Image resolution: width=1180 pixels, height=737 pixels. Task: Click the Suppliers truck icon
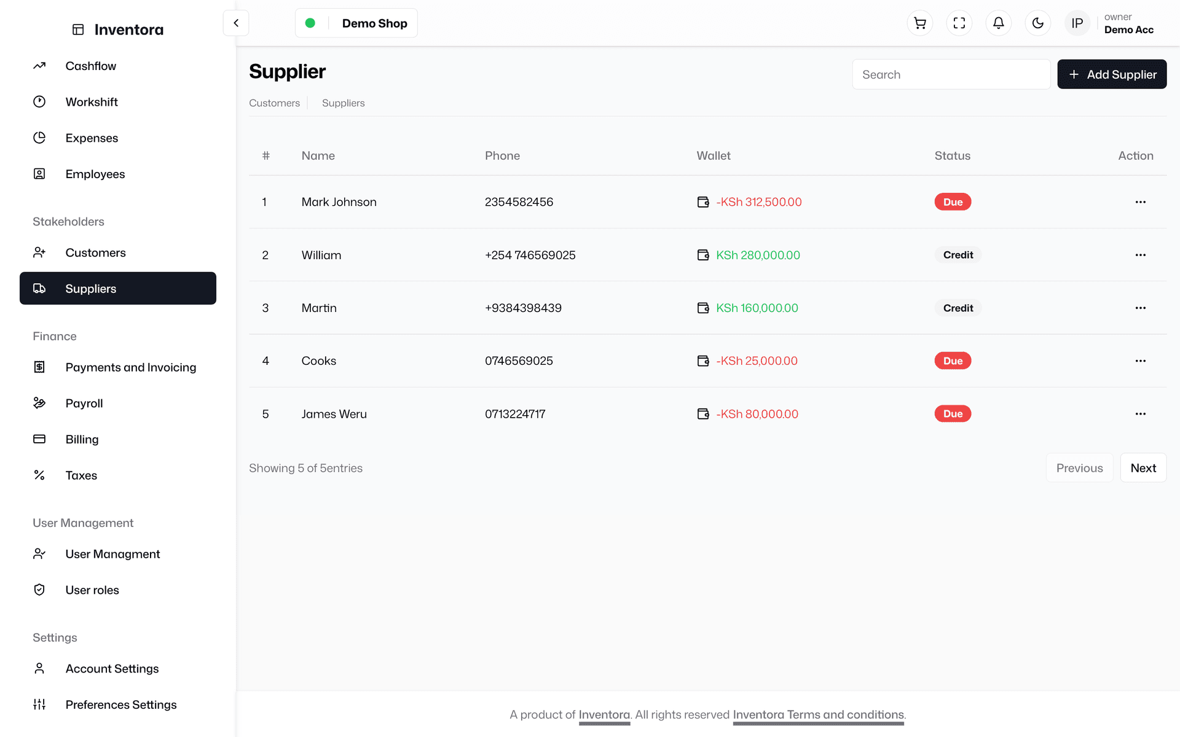(39, 289)
